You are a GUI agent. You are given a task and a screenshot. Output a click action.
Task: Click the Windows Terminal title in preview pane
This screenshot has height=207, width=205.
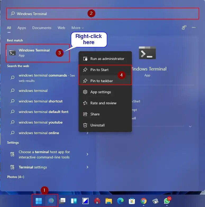click(149, 69)
